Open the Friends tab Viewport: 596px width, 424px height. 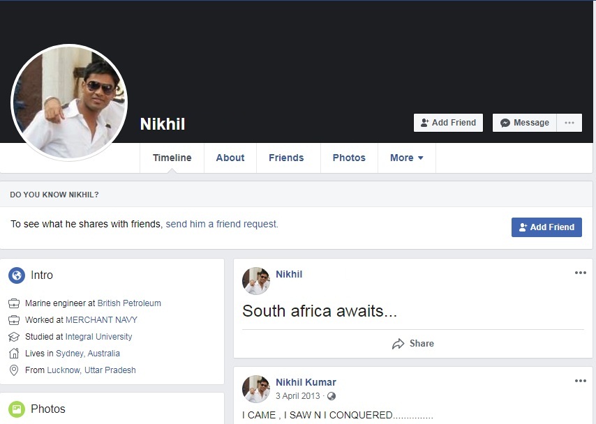286,158
